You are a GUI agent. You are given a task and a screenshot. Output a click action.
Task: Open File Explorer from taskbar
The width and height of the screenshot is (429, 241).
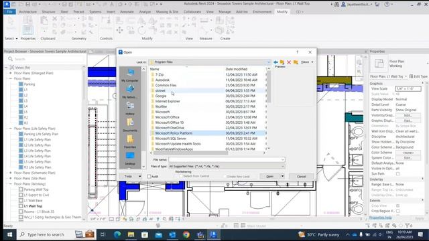coord(131,234)
